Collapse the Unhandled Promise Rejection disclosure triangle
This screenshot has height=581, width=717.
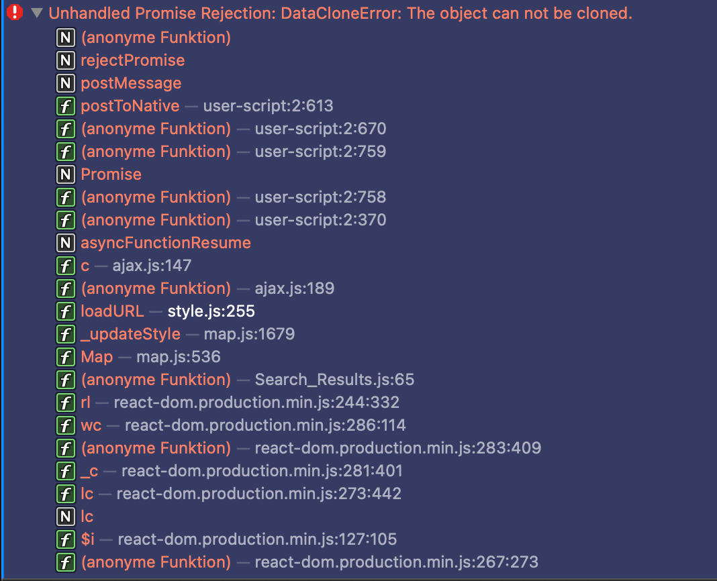click(37, 13)
